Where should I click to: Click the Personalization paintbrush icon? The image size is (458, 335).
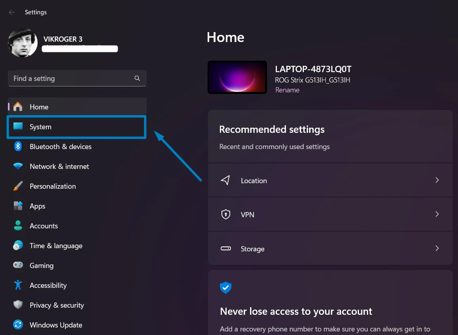click(x=18, y=186)
